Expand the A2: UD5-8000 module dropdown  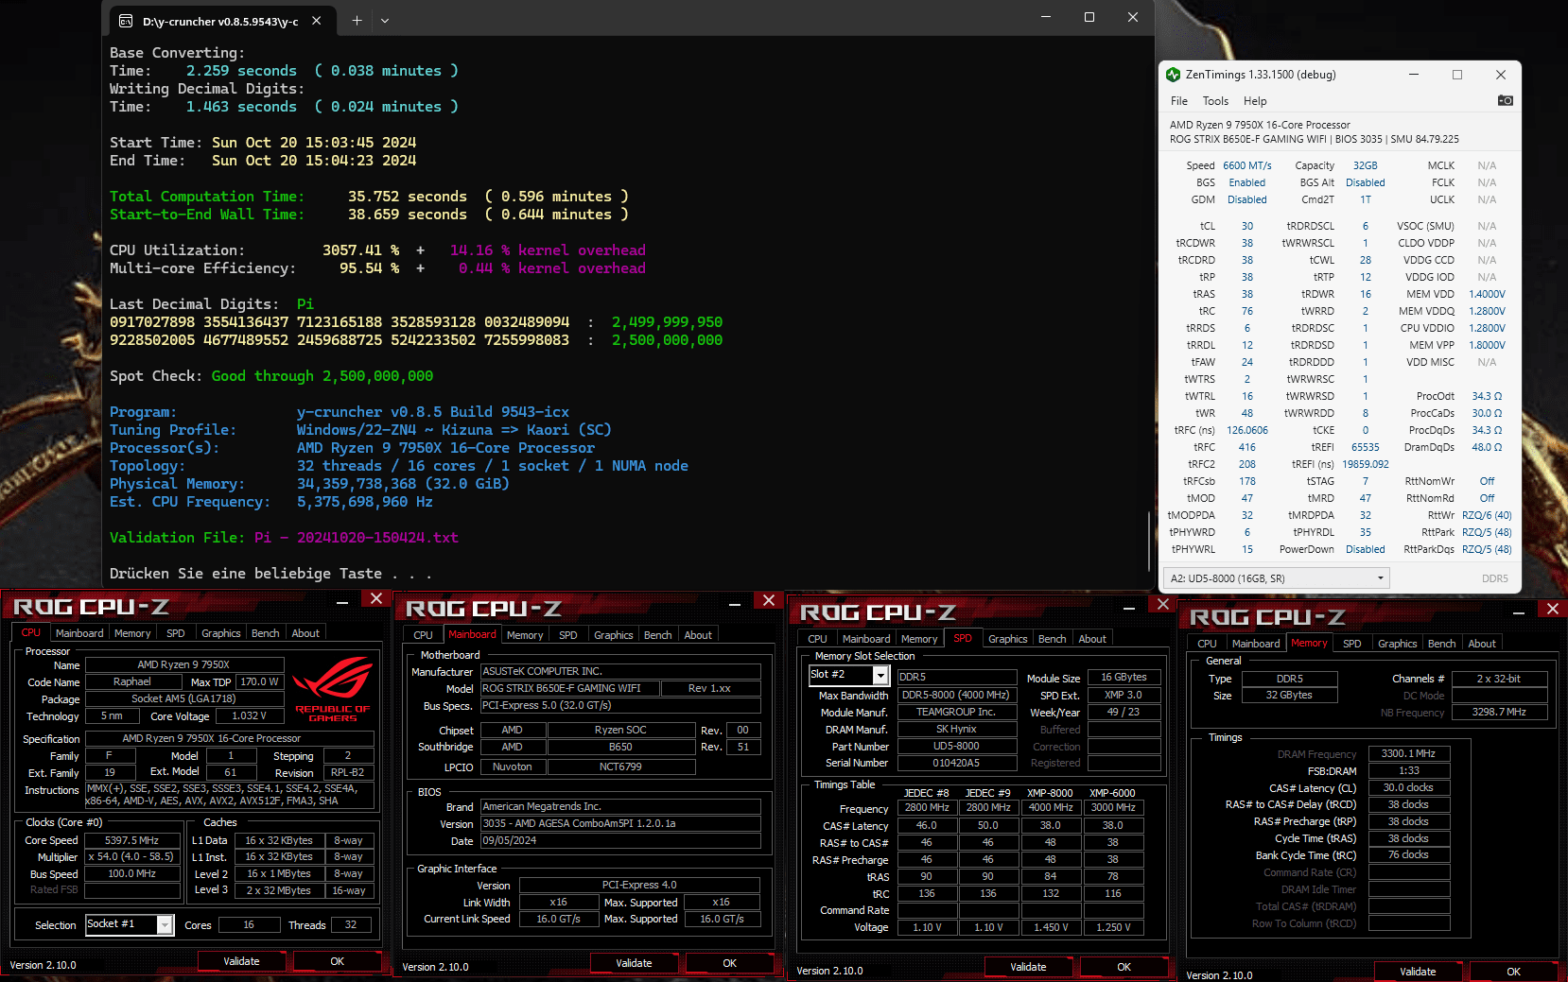pyautogui.click(x=1380, y=578)
